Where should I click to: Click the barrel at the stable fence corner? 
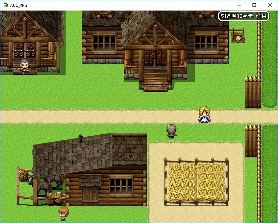point(23,175)
